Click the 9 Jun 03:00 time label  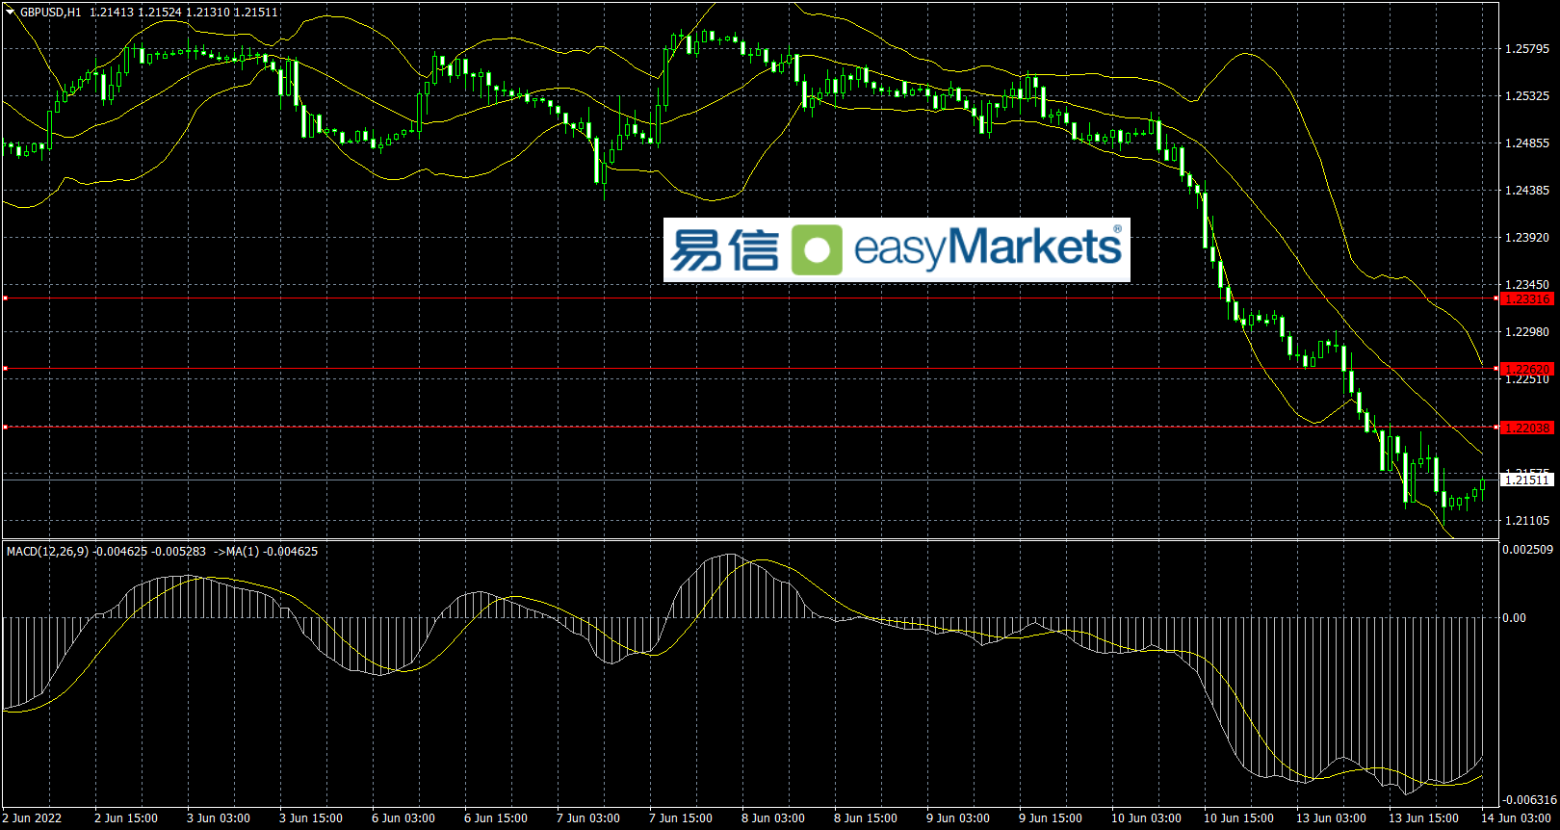point(958,818)
